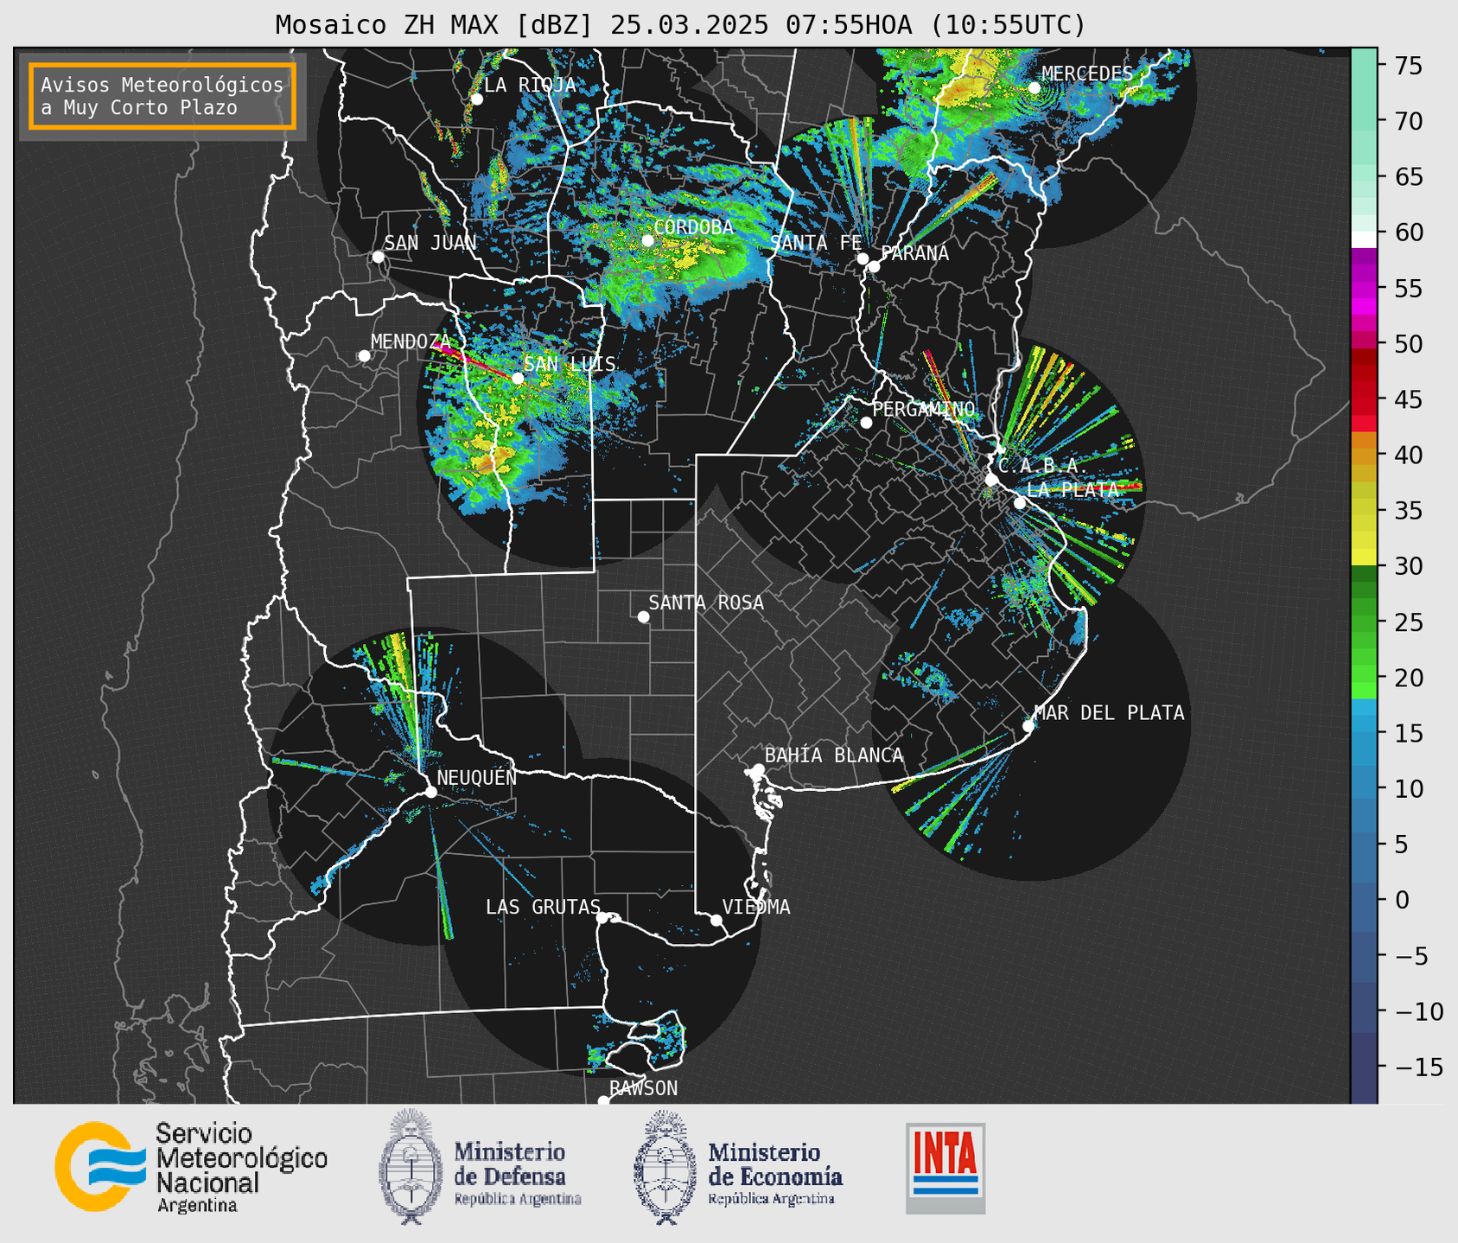
Task: Click the INTA logo
Action: point(945,1168)
